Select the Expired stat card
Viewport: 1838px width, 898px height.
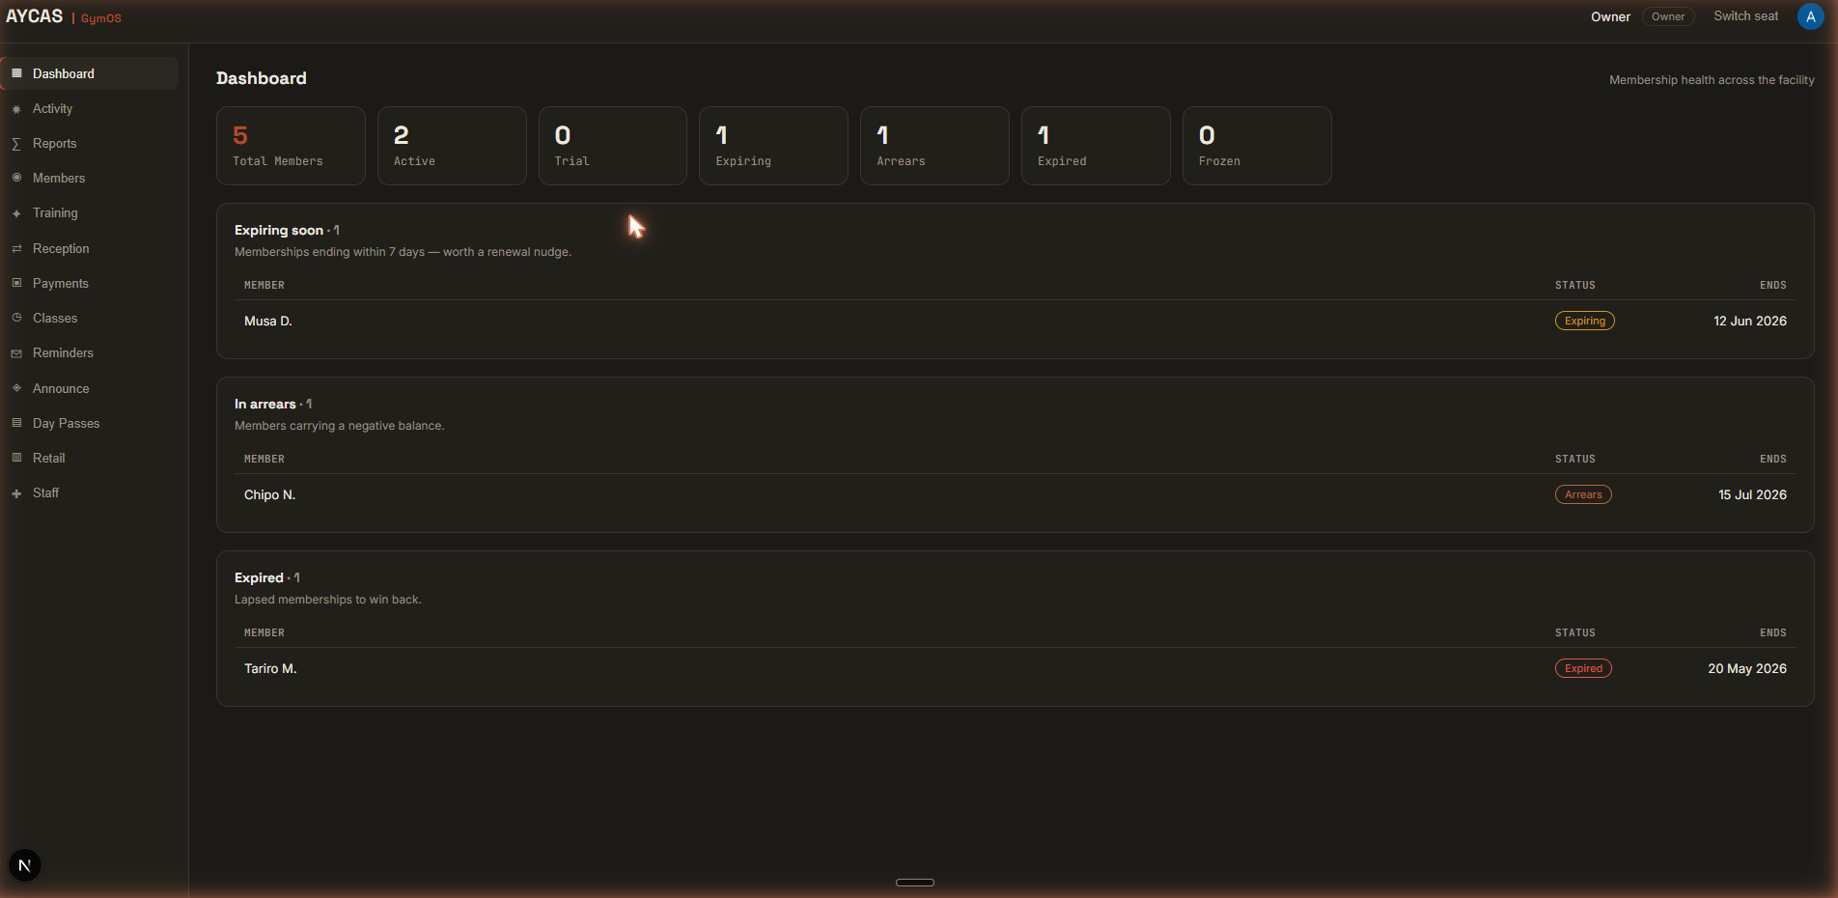1096,146
